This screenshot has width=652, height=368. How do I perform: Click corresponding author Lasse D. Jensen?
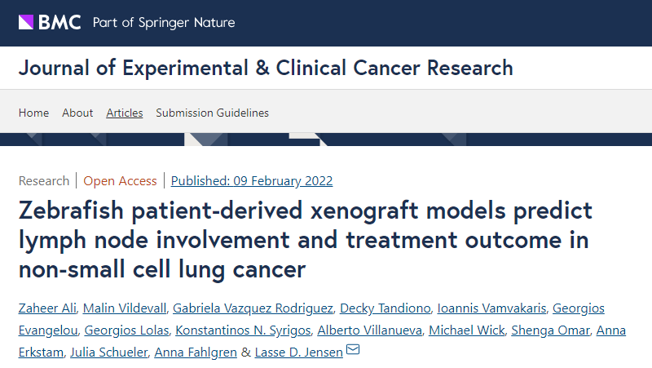pyautogui.click(x=297, y=352)
